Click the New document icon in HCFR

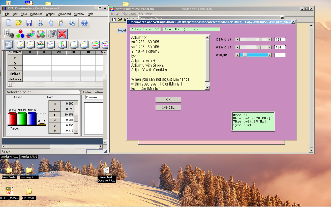9,23
